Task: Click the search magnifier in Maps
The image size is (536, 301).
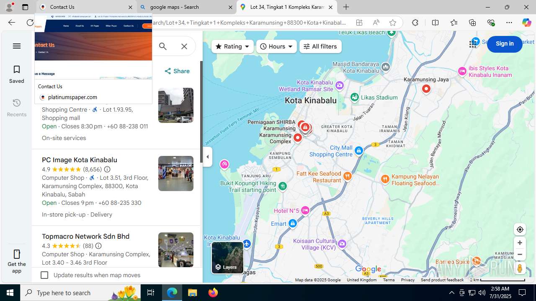Action: pyautogui.click(x=163, y=46)
